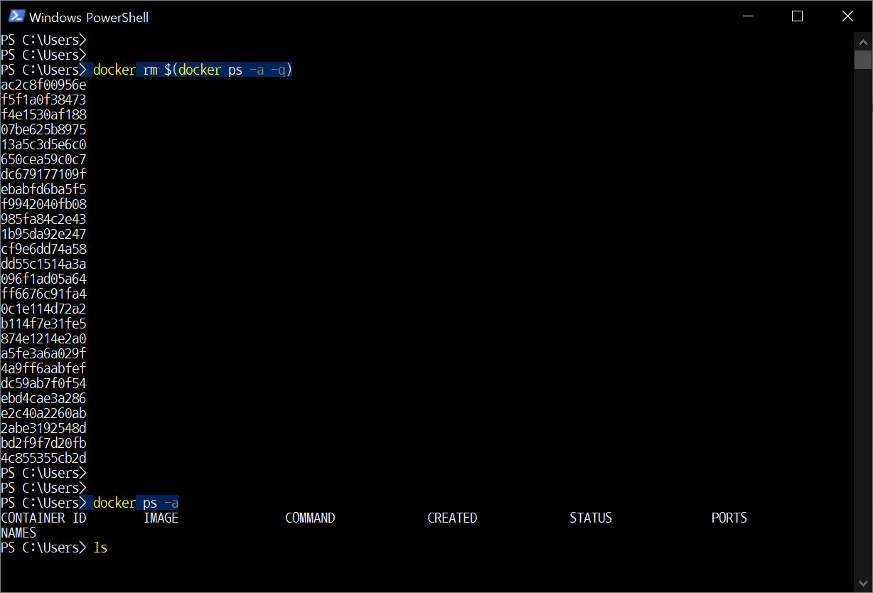Click container ID 650cea59c0c7
Screen dimensions: 873x593
(44, 159)
